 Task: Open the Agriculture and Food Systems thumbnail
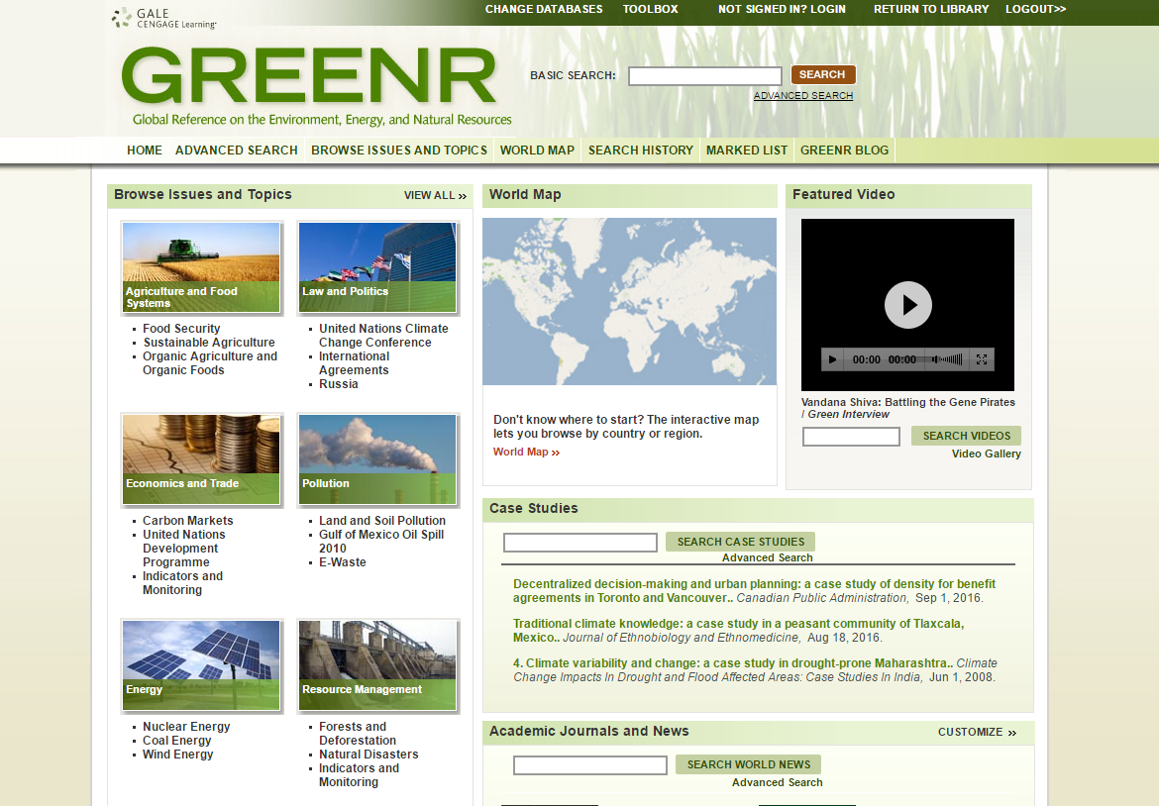[x=201, y=267]
